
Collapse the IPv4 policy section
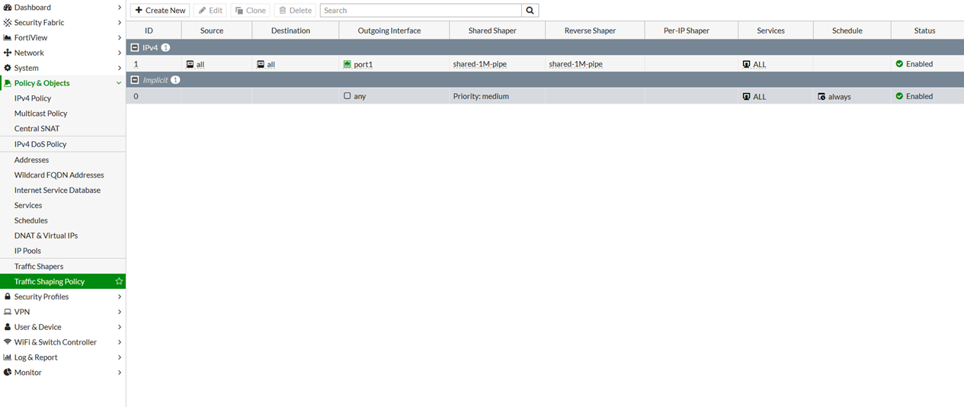pos(135,47)
